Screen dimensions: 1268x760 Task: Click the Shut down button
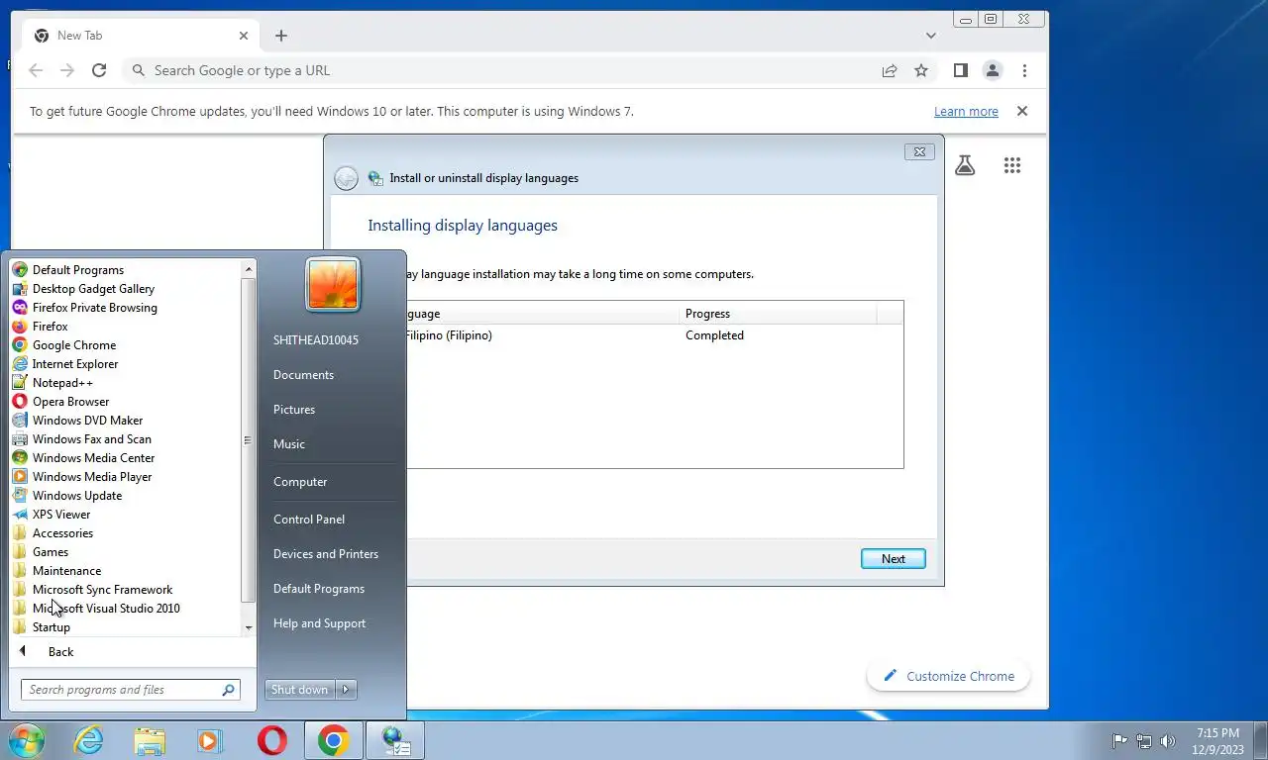(300, 690)
